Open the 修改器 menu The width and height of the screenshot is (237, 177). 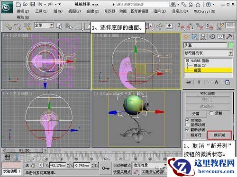pos(109,11)
